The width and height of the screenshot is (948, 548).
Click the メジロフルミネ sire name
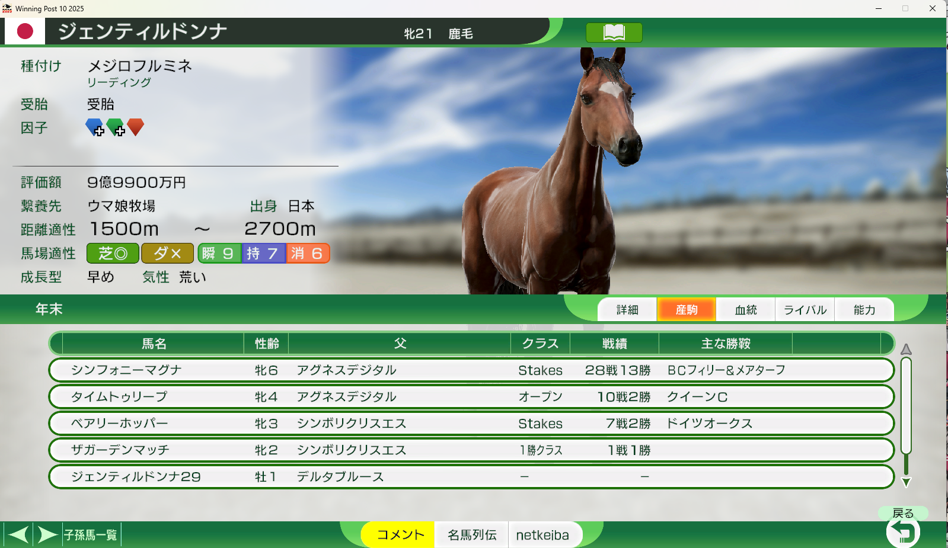[x=140, y=66]
